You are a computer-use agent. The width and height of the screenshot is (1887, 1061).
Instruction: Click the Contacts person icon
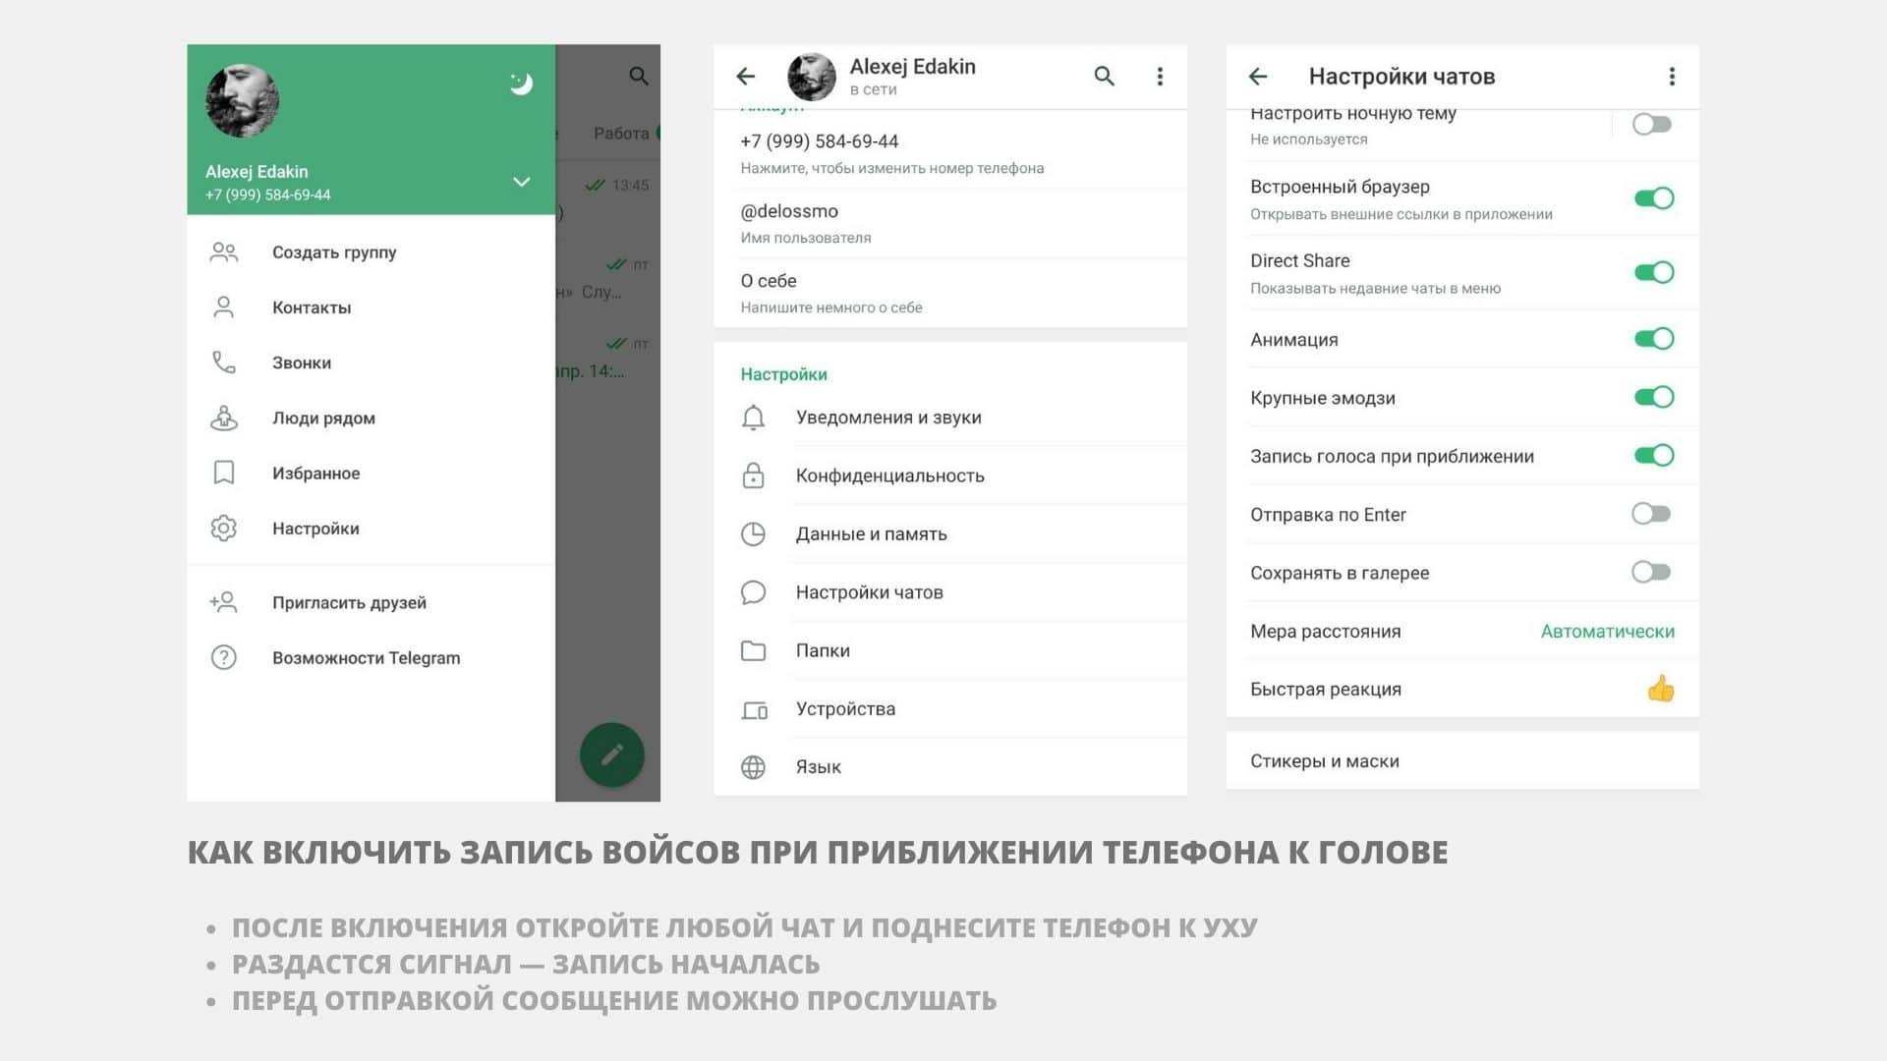coord(224,307)
